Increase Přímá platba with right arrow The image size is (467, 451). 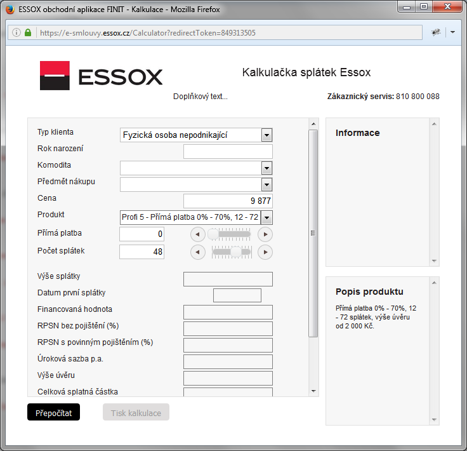(x=265, y=234)
